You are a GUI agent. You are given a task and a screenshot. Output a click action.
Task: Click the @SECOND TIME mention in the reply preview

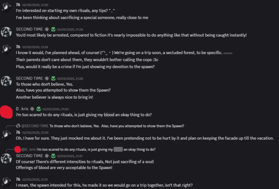coord(35,126)
